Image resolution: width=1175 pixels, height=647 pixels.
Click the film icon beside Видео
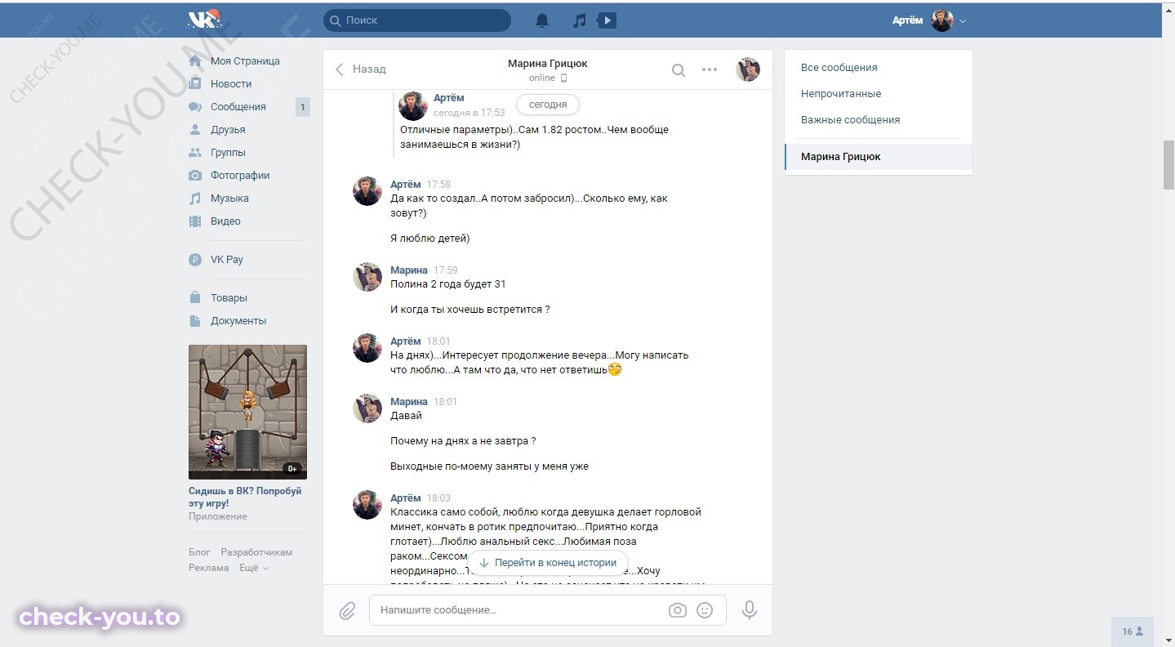(195, 221)
